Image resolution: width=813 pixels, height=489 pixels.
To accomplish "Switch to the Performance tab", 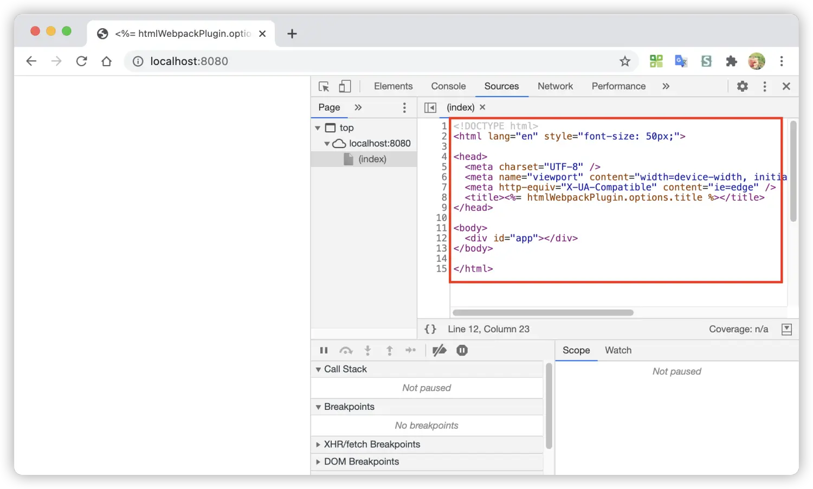I will coord(618,86).
